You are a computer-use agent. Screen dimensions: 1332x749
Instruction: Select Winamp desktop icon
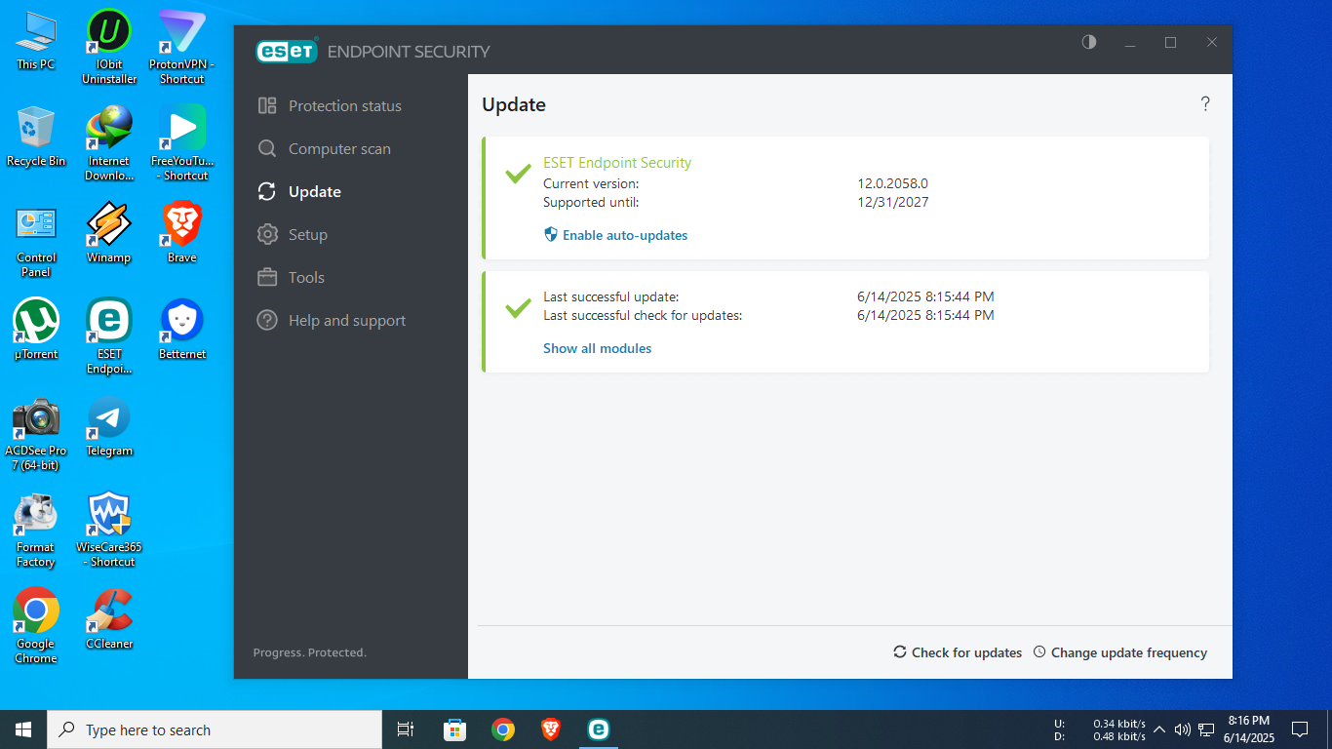109,234
